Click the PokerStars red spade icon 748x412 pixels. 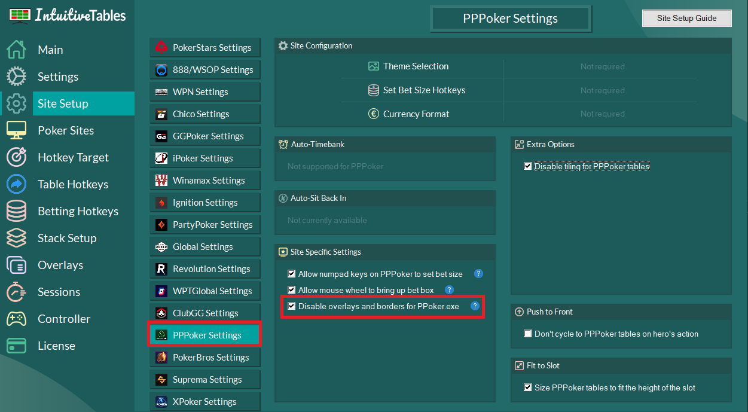[x=161, y=48]
